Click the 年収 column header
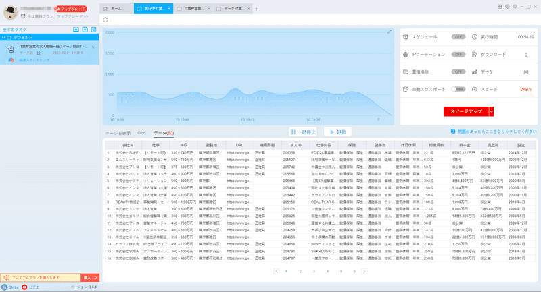The image size is (541, 292). [x=183, y=145]
